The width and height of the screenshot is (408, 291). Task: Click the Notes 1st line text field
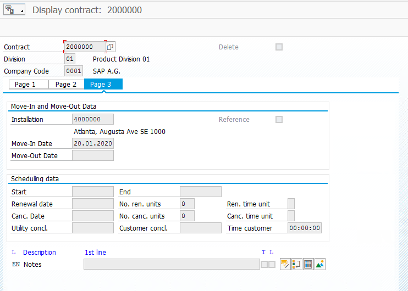tap(172, 264)
